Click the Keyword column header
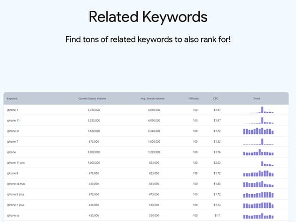Image resolution: width=296 pixels, height=222 pixels. coord(12,99)
